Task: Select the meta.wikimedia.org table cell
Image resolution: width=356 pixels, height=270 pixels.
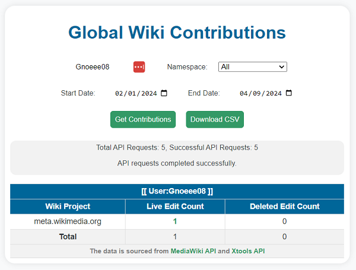Action: click(x=68, y=221)
